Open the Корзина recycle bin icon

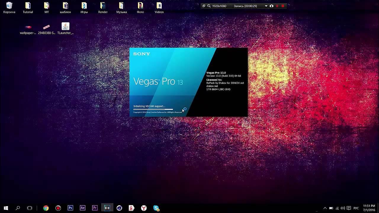pos(9,7)
